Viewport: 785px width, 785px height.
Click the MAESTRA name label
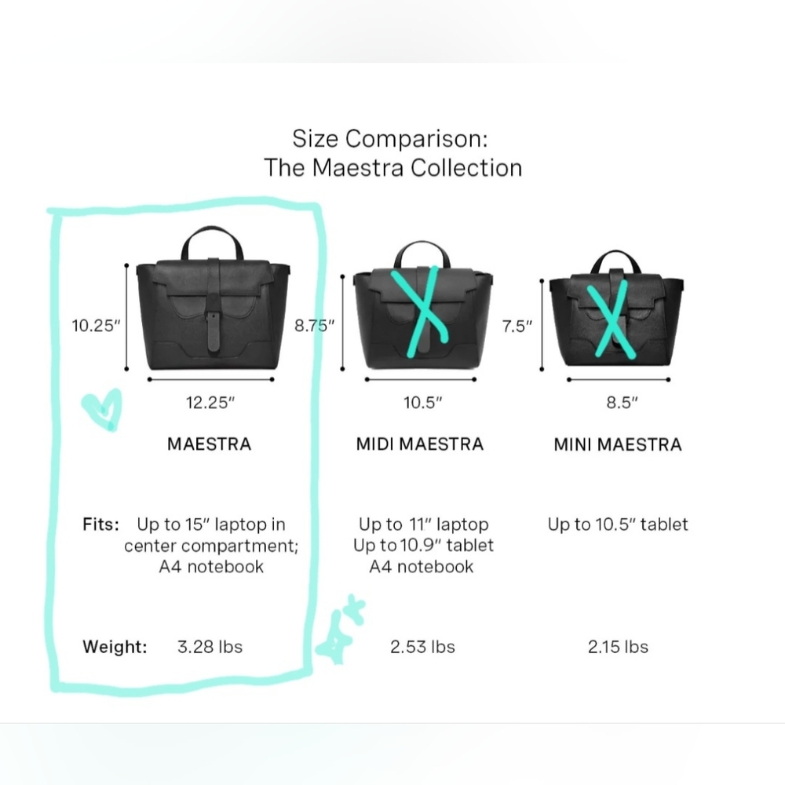point(210,444)
